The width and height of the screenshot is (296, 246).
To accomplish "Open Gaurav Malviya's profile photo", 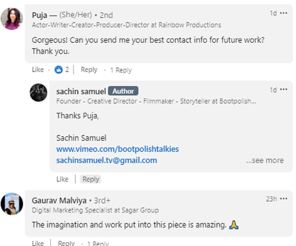I will pyautogui.click(x=12, y=203).
